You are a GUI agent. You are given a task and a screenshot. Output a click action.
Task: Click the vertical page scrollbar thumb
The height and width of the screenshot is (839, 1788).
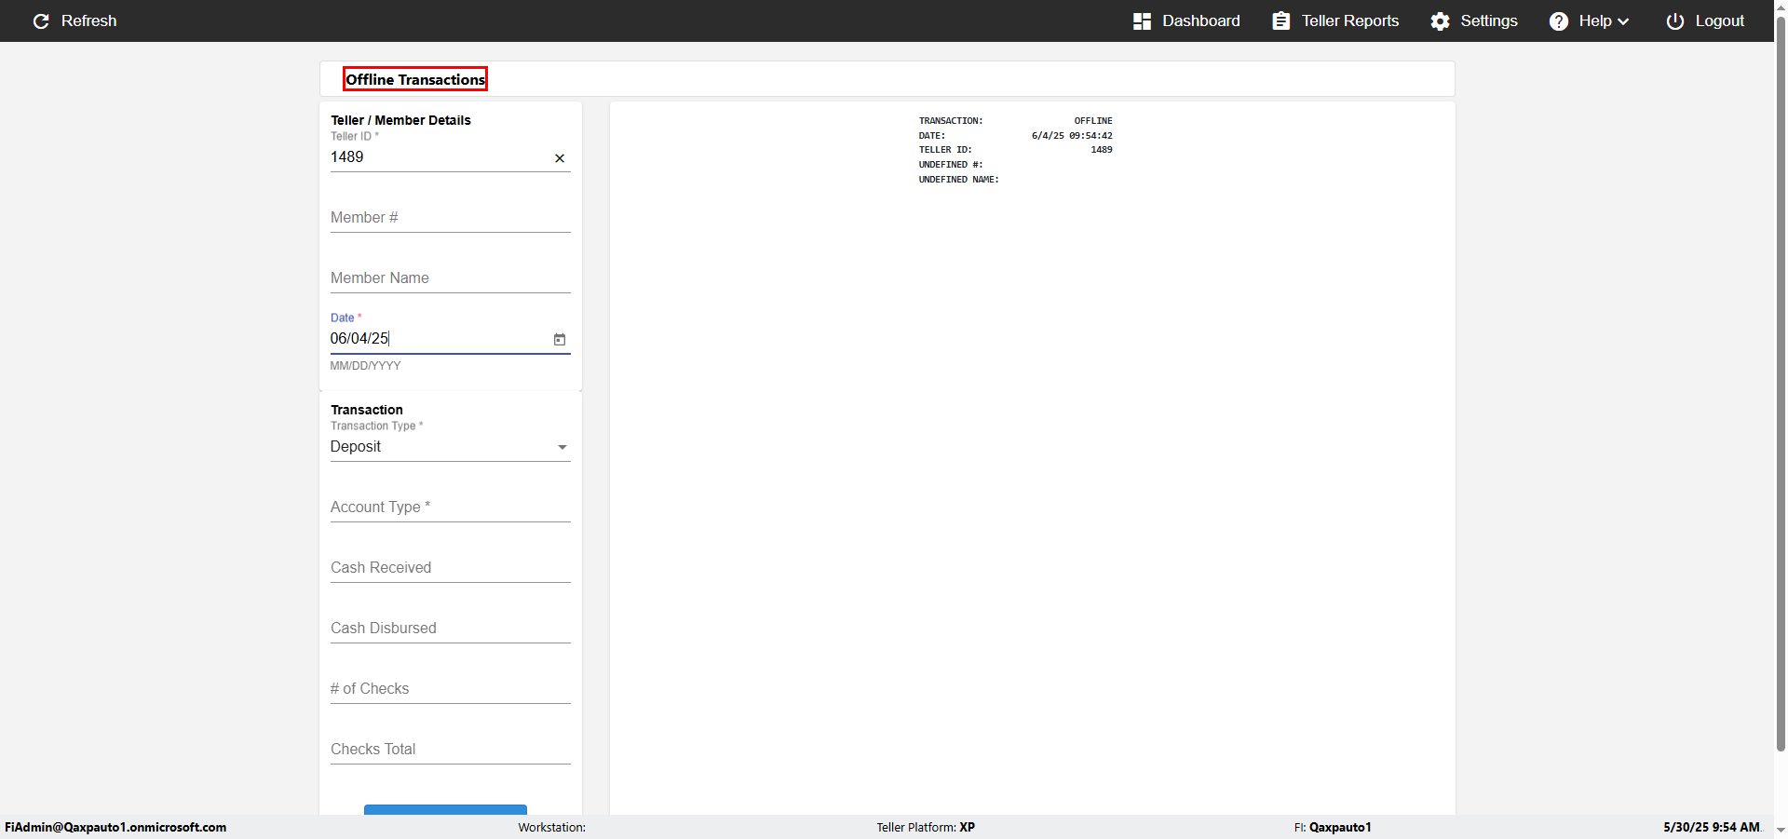click(x=1781, y=382)
